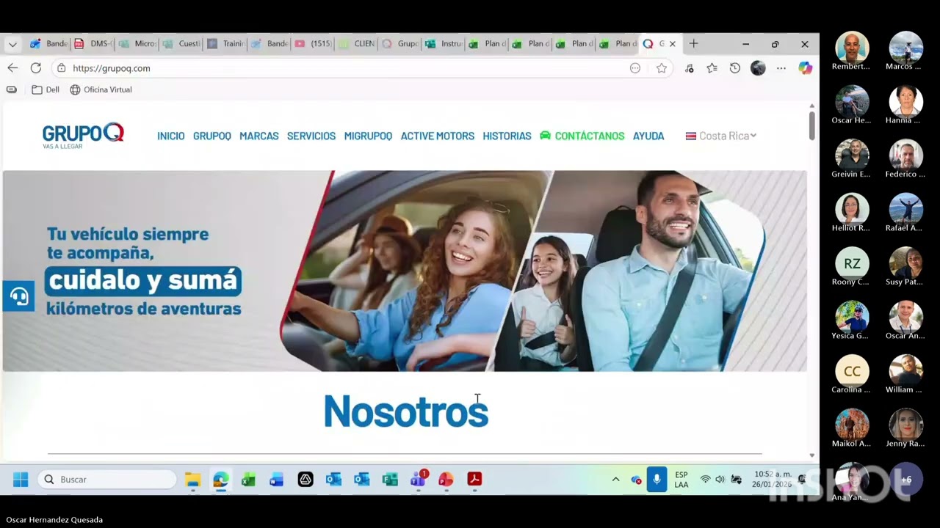The image size is (940, 528).
Task: Select participant Roony RZ tile
Action: pos(852,267)
